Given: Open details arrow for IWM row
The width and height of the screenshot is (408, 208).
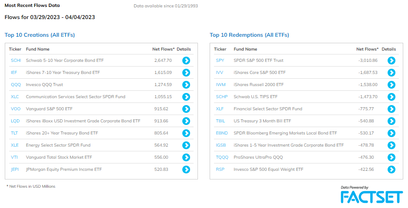Looking at the screenshot, I should click(x=392, y=85).
